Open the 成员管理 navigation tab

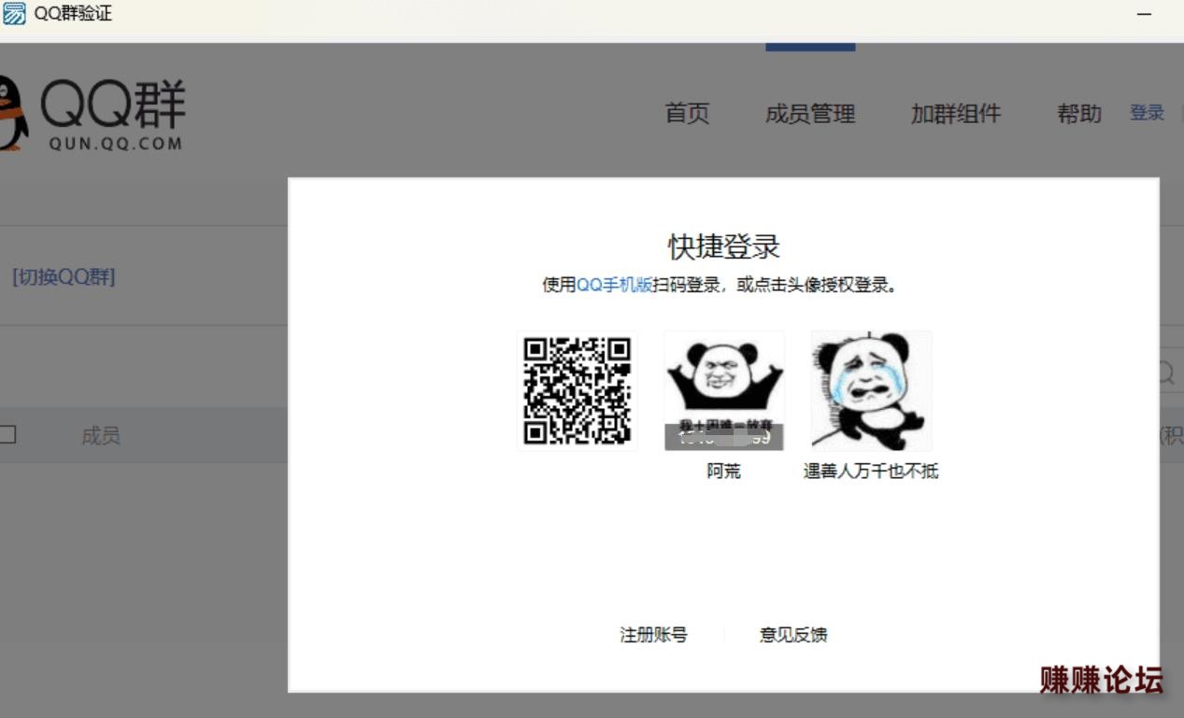(x=810, y=114)
